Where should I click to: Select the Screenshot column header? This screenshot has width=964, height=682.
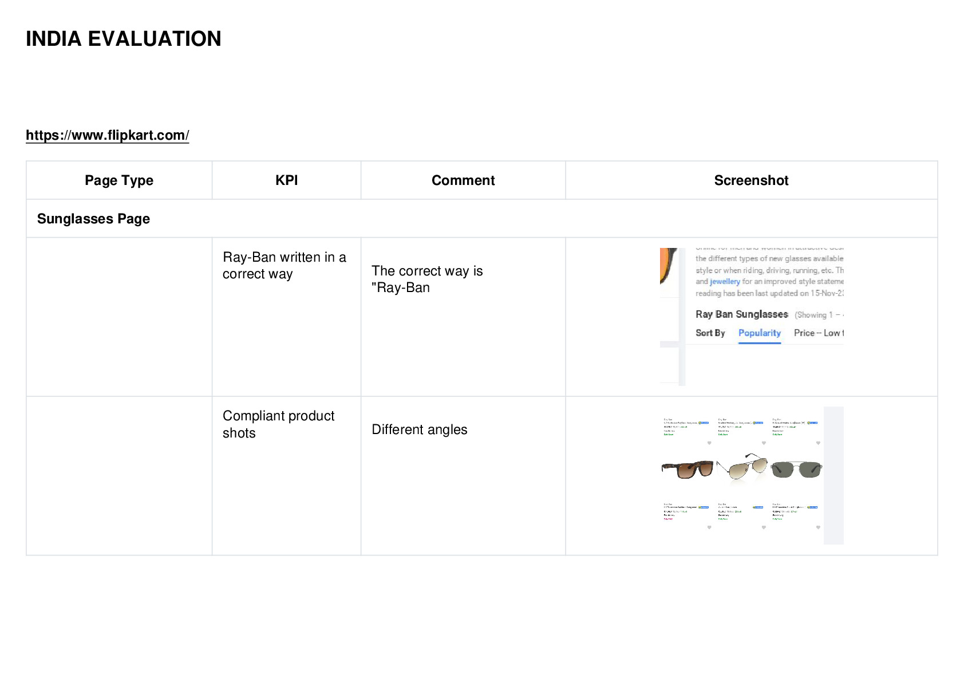coord(751,180)
